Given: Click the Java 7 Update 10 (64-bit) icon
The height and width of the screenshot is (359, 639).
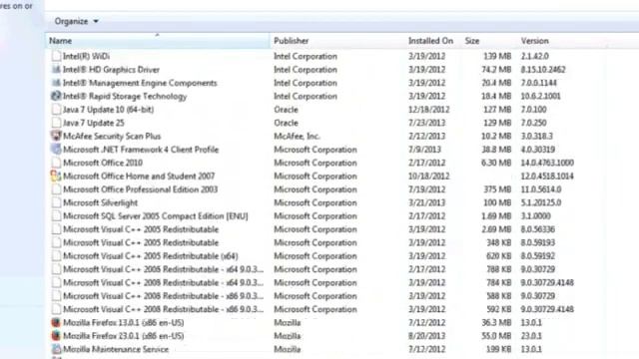Looking at the screenshot, I should point(56,109).
